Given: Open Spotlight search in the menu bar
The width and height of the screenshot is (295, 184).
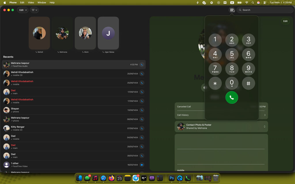Looking at the screenshot, I should [253, 3].
